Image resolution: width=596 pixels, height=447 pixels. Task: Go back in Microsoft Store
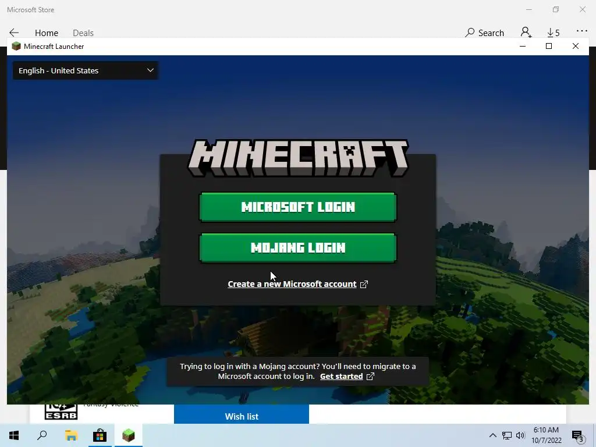14,33
